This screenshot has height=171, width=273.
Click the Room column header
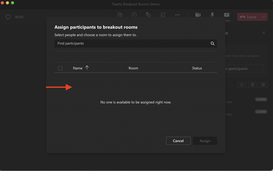[133, 68]
